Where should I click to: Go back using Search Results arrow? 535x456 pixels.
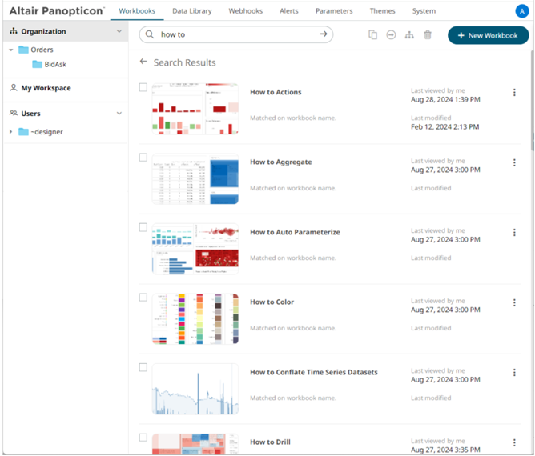click(143, 62)
